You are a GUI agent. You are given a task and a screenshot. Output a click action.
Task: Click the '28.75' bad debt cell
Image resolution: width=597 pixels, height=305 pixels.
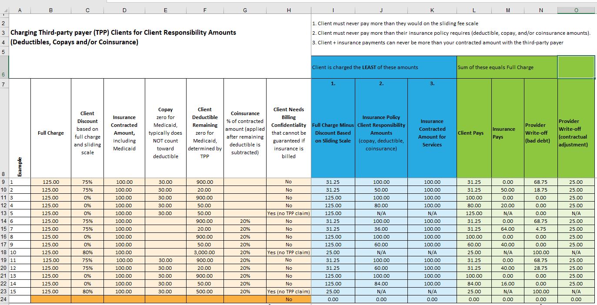click(x=541, y=268)
